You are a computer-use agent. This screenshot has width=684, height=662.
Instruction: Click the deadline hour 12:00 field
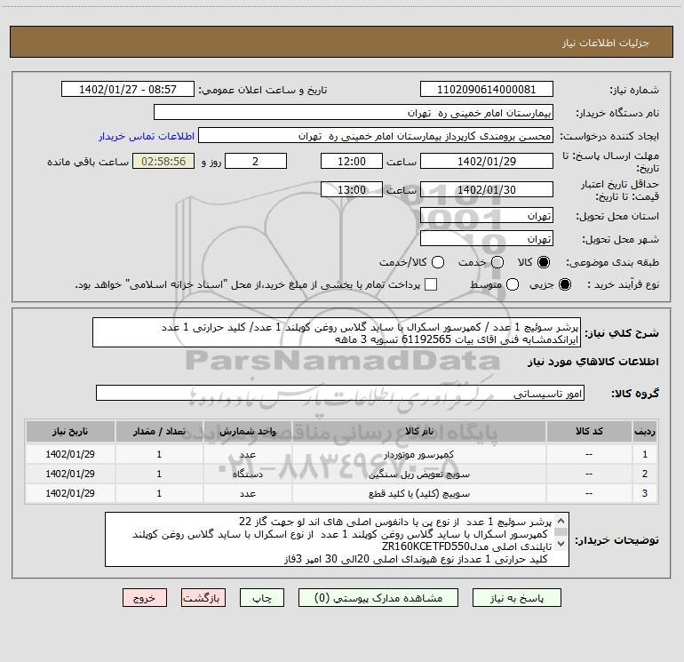(x=352, y=161)
